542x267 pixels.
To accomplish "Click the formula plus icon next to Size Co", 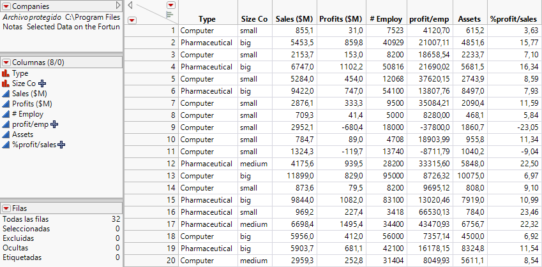I will coord(42,83).
